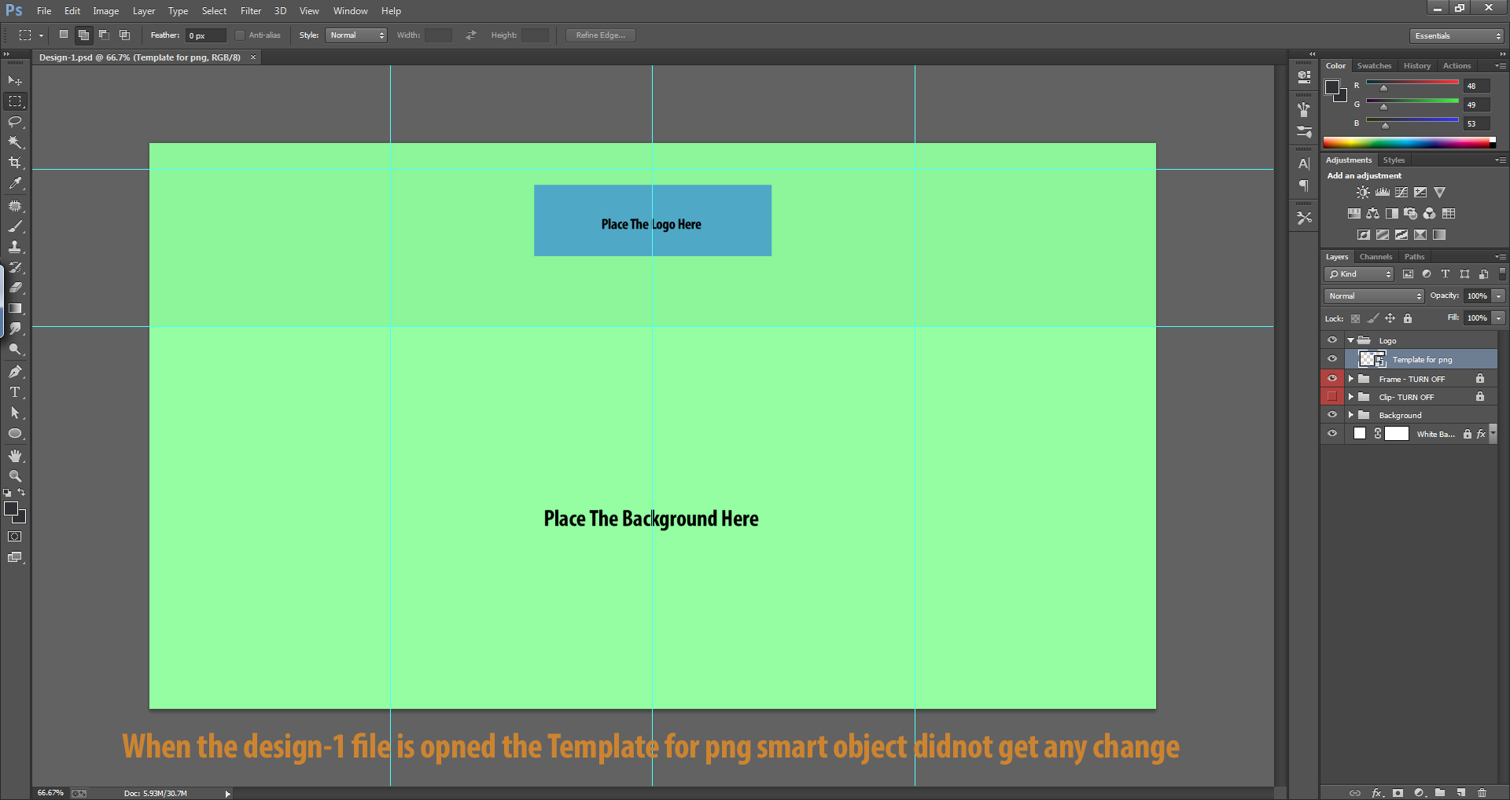
Task: Select the Horizontal Type tool
Action: pos(15,393)
